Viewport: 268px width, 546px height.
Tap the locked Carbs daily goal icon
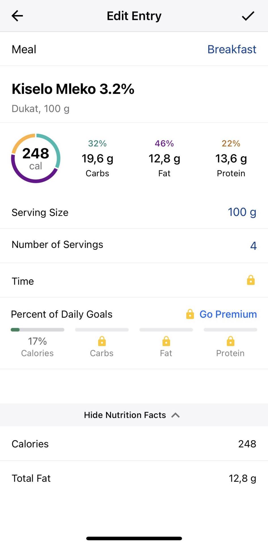click(102, 341)
